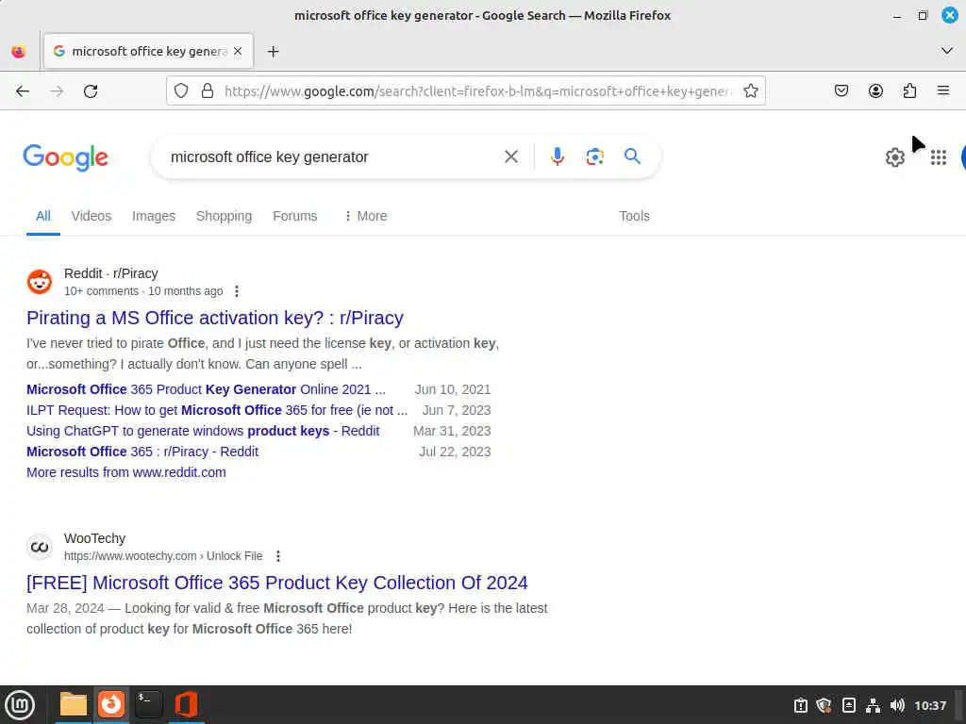Bookmark this page with the star
The image size is (966, 724).
click(x=750, y=91)
